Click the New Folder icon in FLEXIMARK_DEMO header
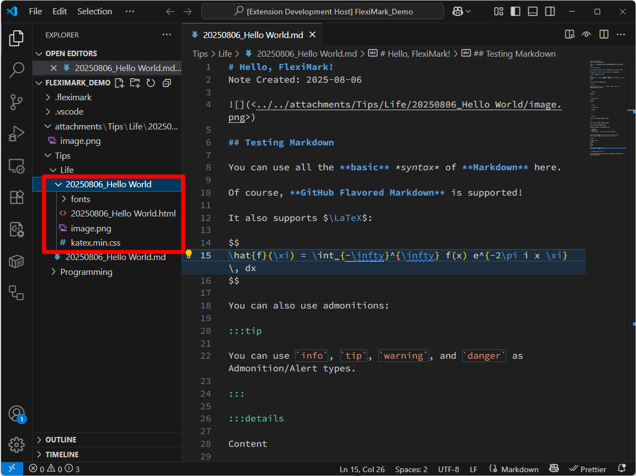636x476 pixels. 135,83
